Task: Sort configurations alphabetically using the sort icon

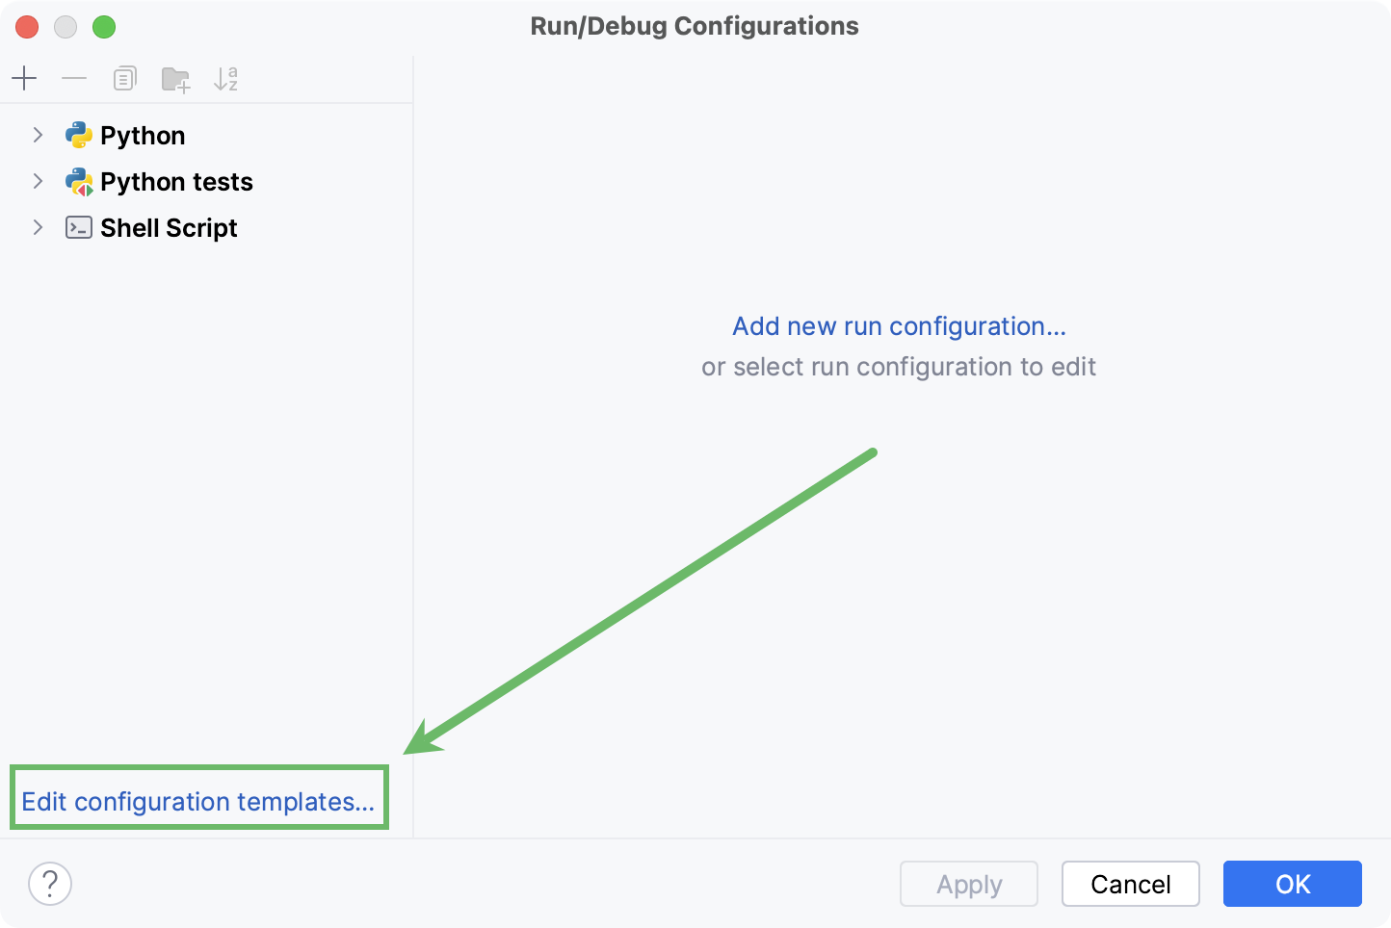Action: 225,78
